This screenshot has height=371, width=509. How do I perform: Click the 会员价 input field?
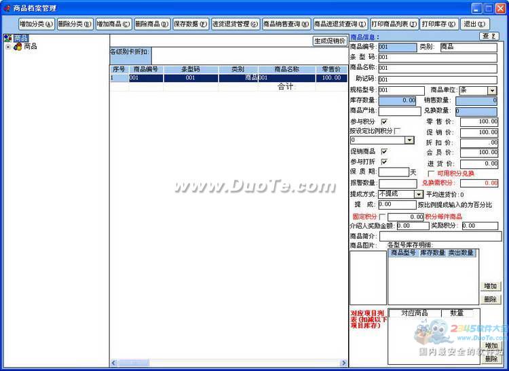479,153
